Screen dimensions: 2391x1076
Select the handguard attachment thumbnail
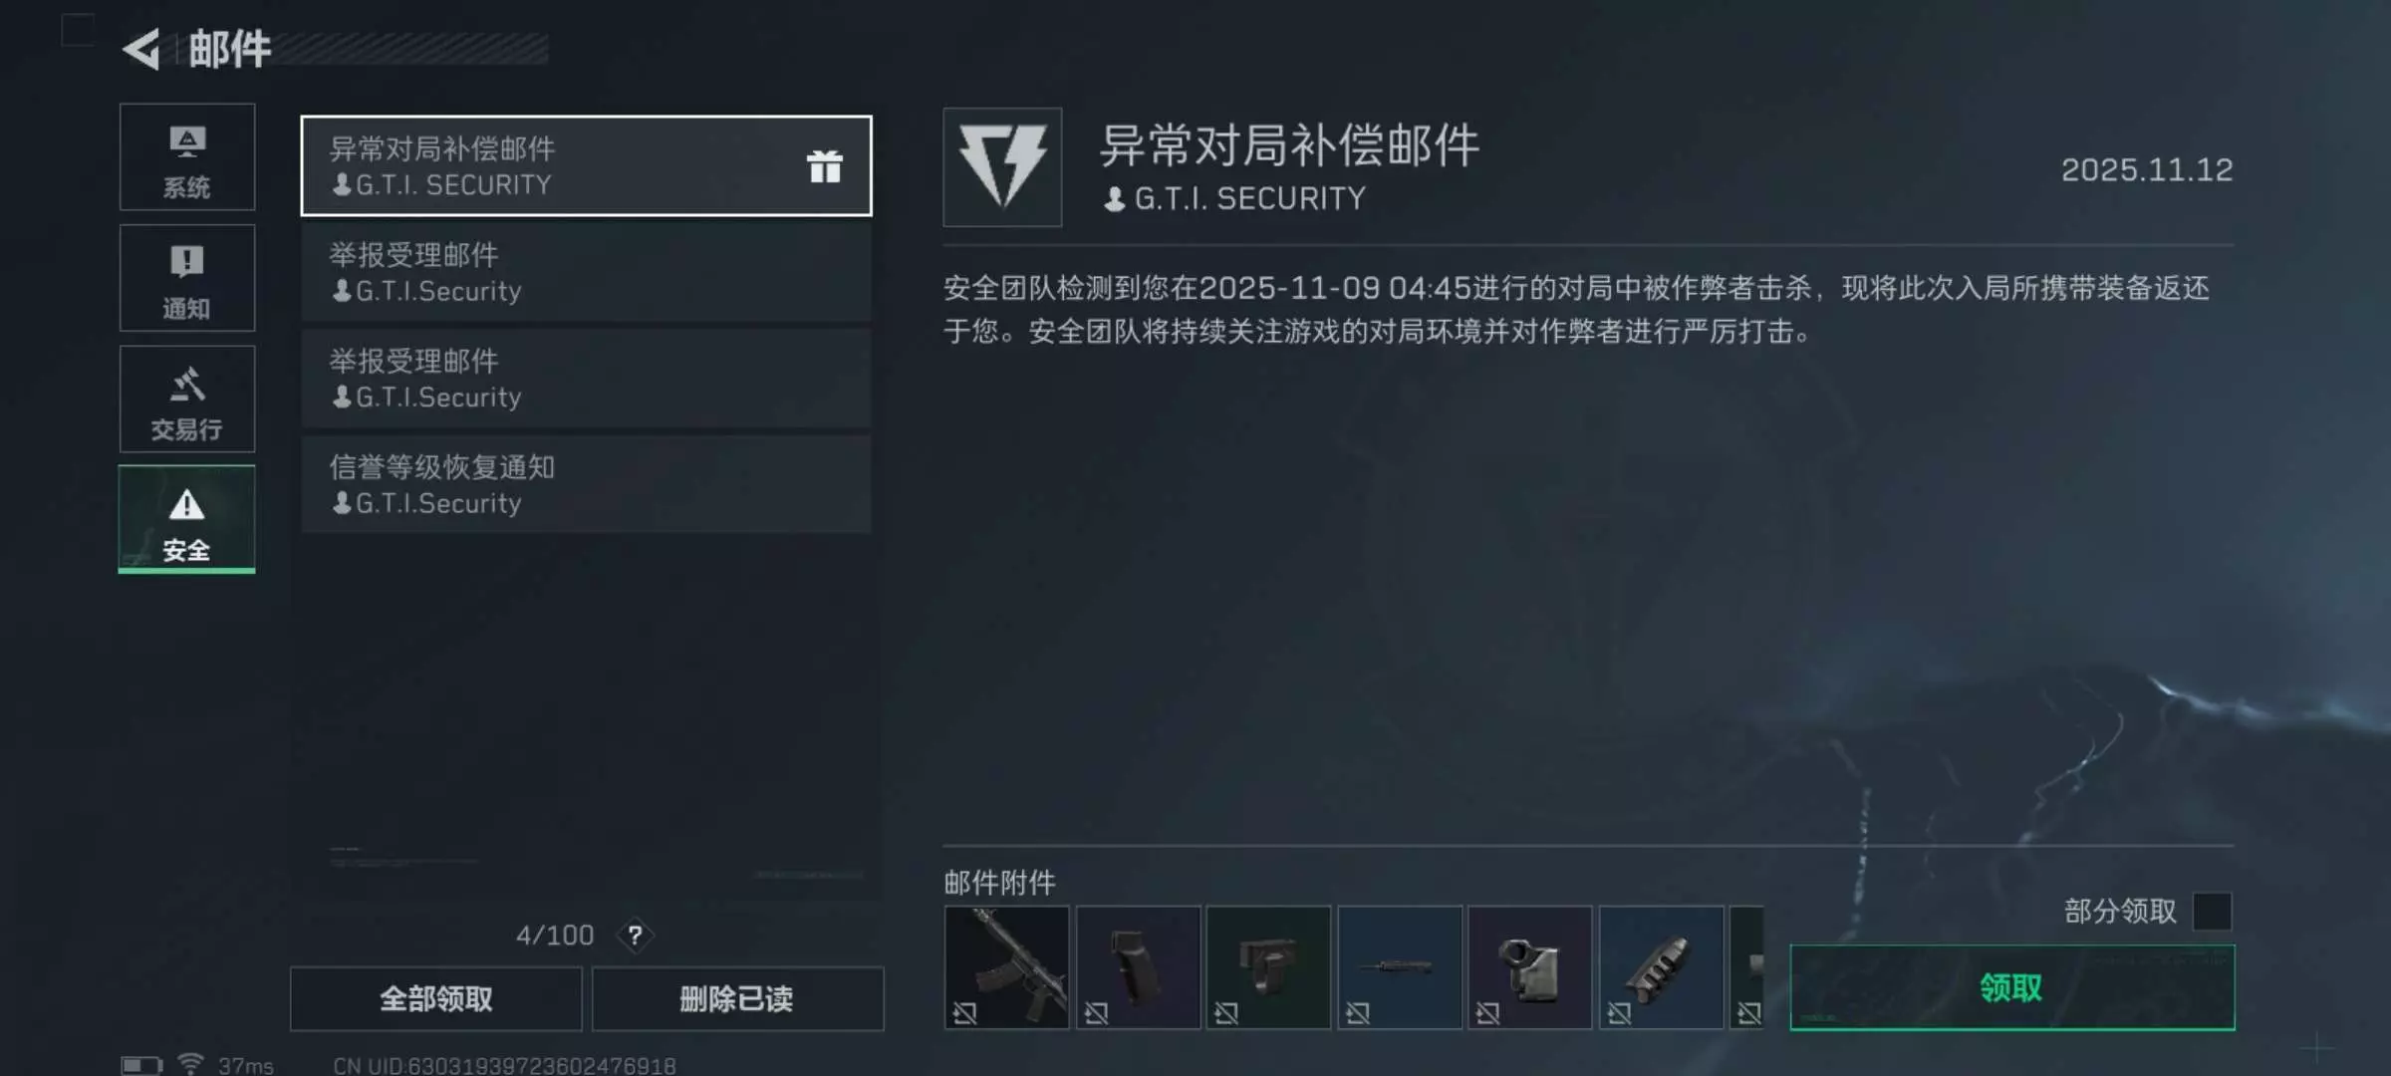click(x=1662, y=967)
